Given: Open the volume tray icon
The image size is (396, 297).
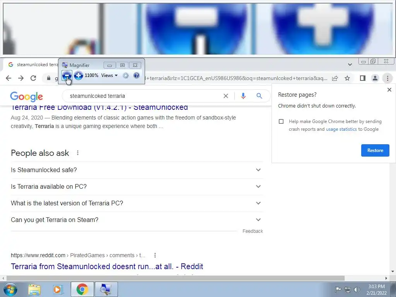Looking at the screenshot, I should (x=357, y=290).
